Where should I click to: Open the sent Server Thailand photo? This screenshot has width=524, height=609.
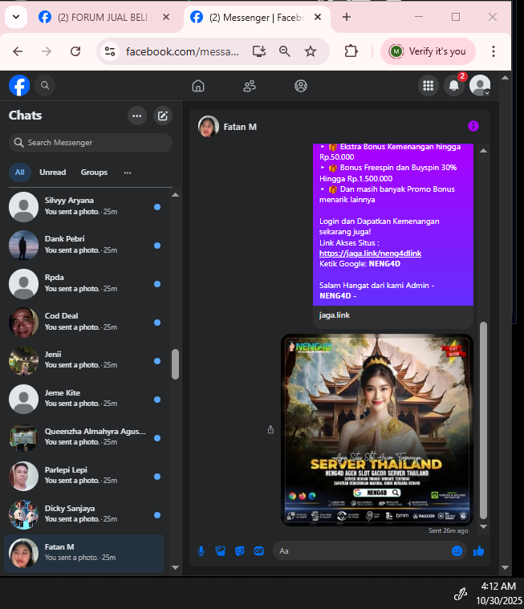377,430
